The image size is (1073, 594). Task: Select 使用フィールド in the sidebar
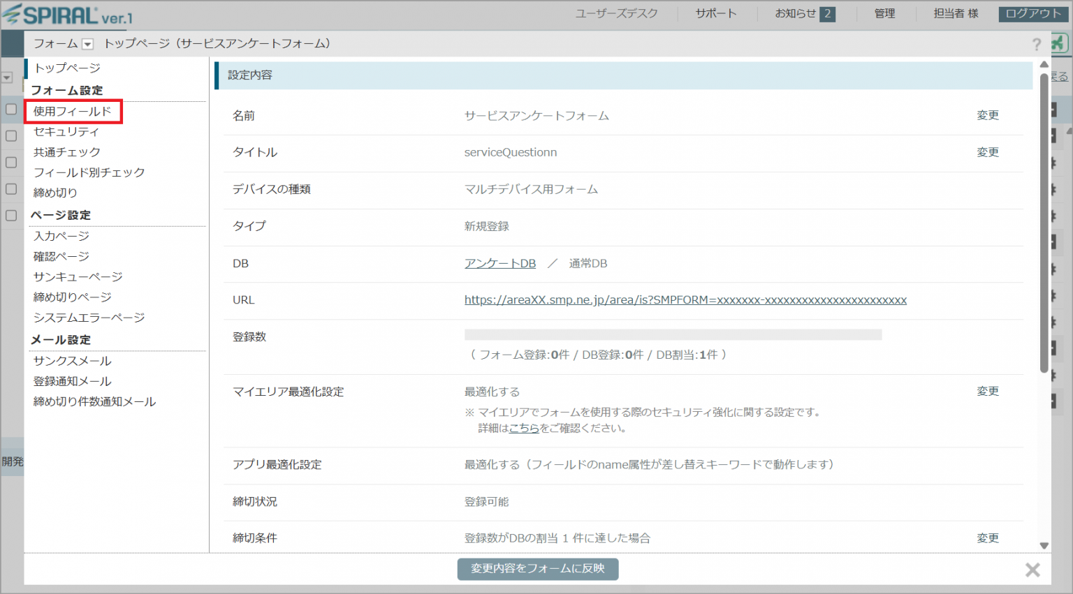pyautogui.click(x=73, y=112)
